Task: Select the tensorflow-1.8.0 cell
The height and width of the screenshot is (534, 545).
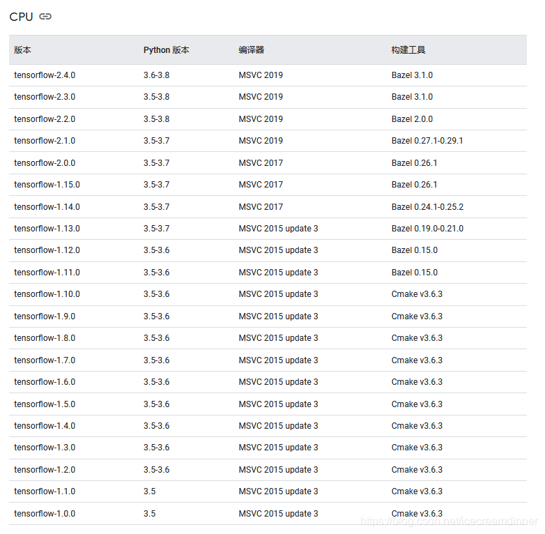Action: [x=45, y=337]
